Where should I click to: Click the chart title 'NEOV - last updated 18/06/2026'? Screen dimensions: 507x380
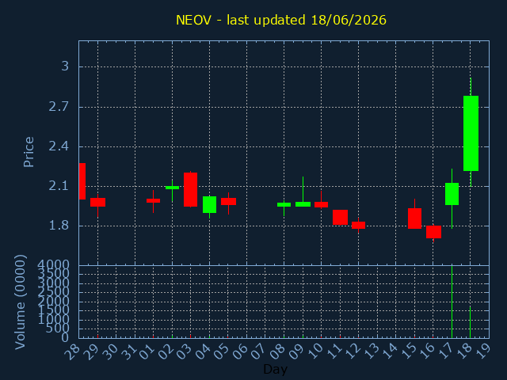pos(281,20)
